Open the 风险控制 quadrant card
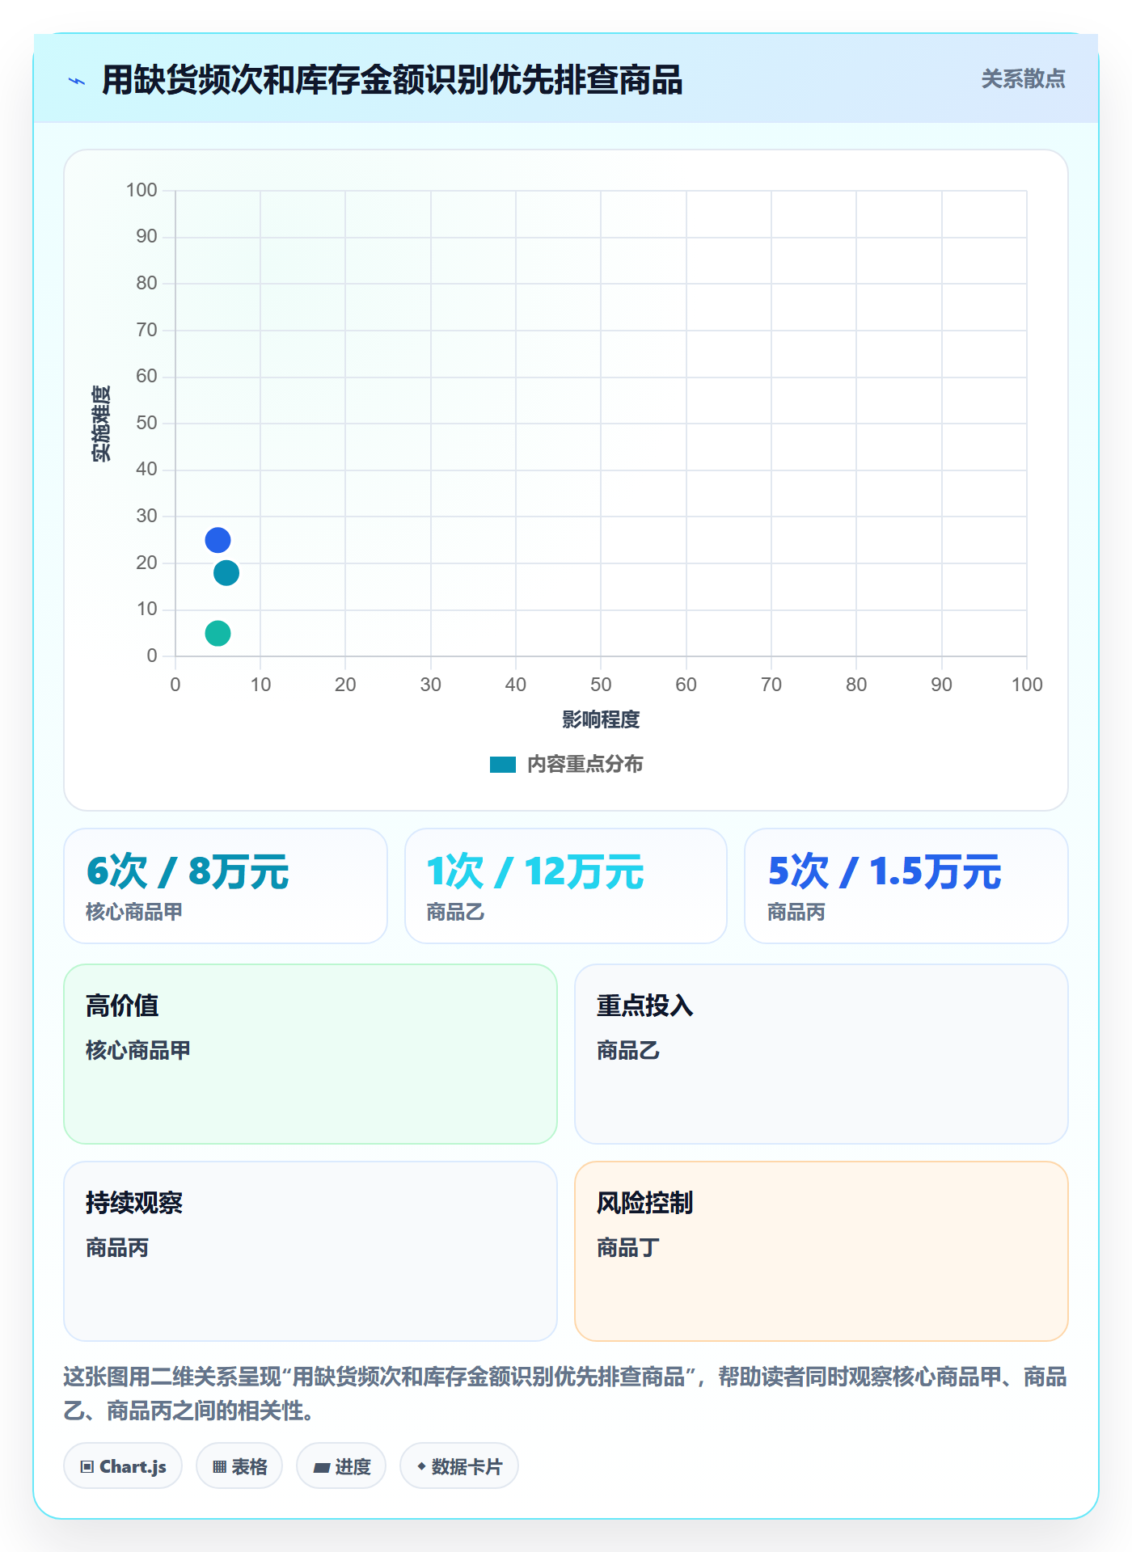 822,1251
